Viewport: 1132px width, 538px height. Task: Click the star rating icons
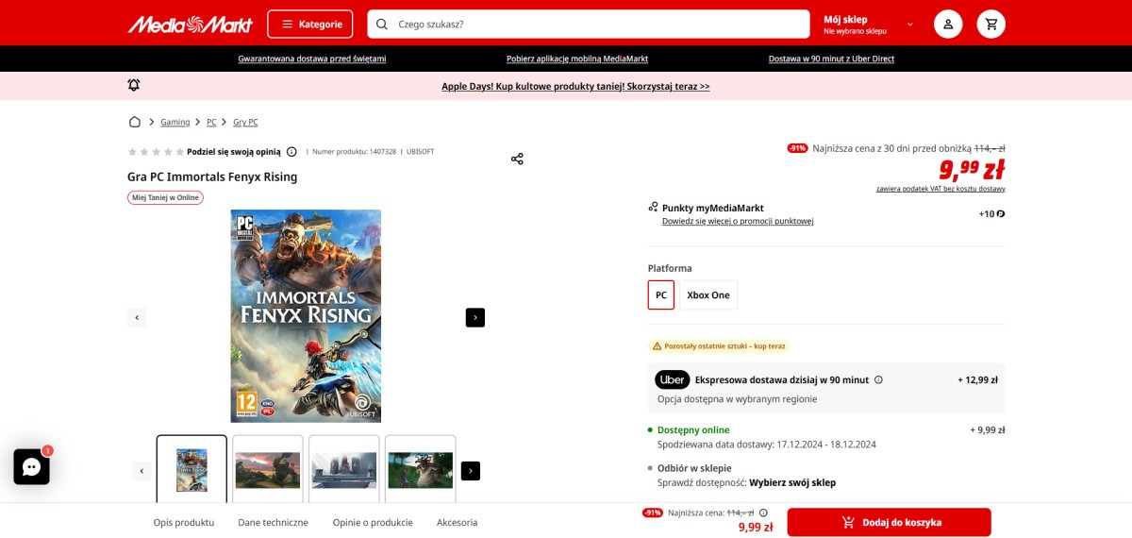coord(156,151)
